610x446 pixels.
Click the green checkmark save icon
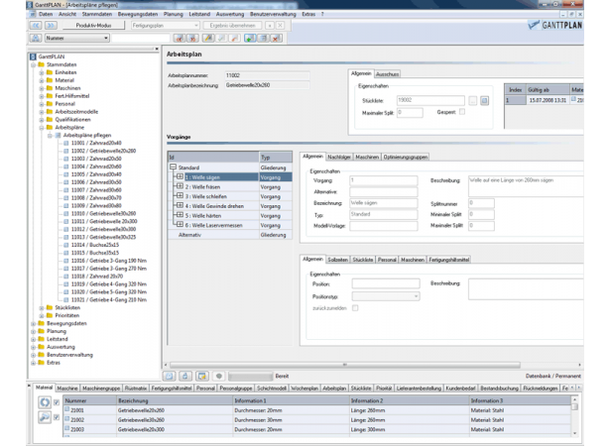click(221, 38)
